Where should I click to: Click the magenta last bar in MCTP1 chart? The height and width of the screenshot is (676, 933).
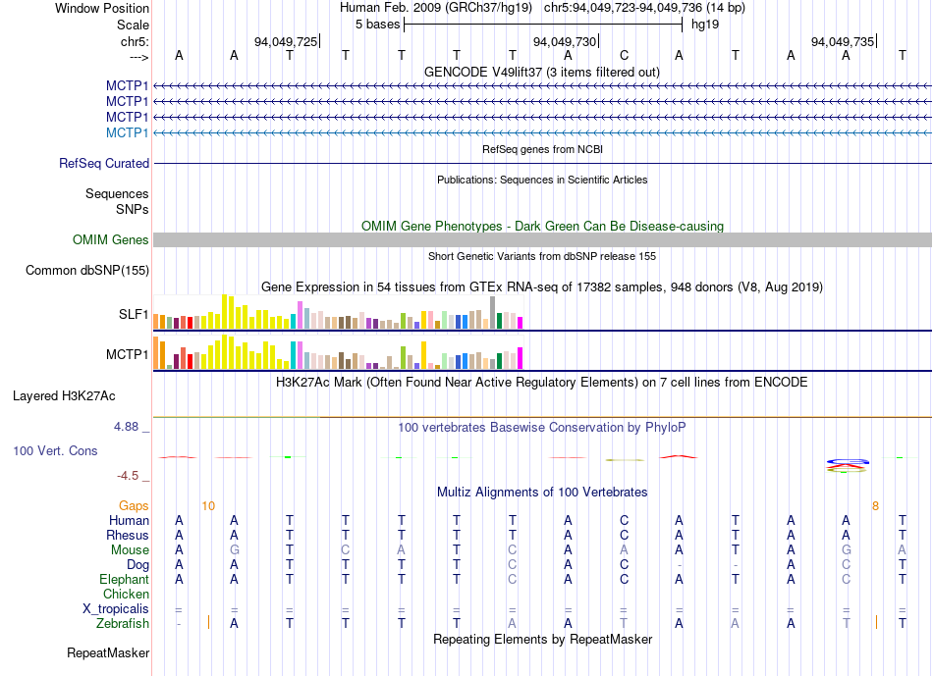pos(520,358)
